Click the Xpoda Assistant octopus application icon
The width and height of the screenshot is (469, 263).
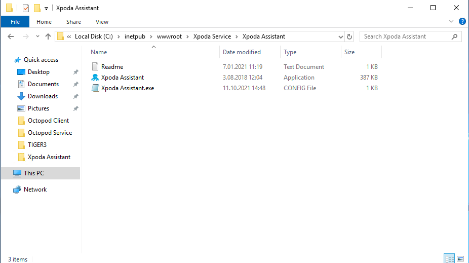[95, 78]
